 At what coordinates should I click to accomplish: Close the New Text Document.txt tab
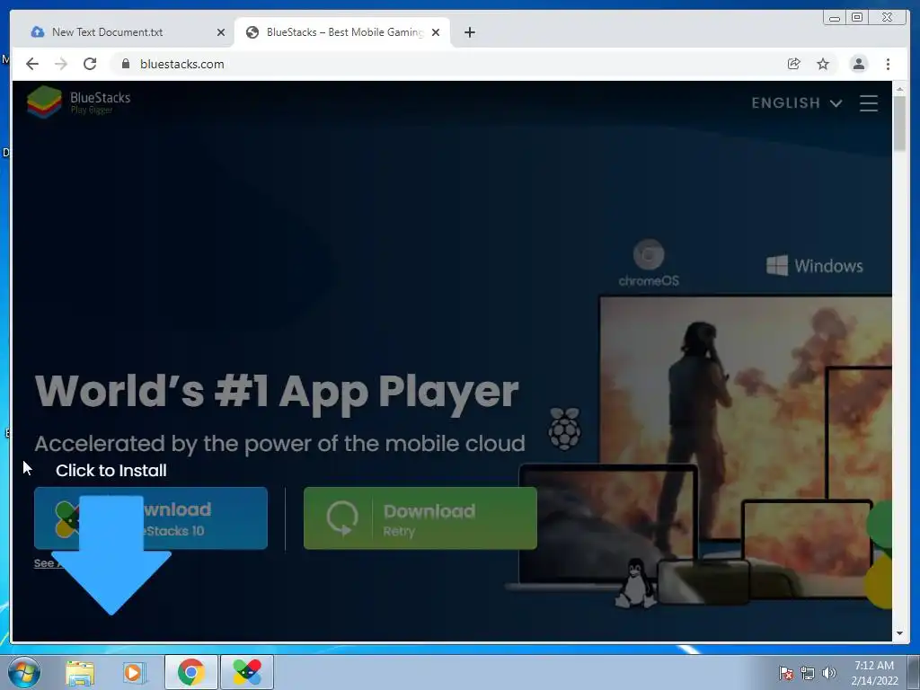coord(221,32)
